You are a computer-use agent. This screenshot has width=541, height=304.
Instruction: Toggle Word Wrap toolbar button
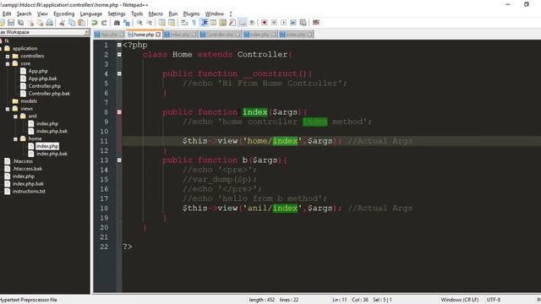pyautogui.click(x=184, y=23)
